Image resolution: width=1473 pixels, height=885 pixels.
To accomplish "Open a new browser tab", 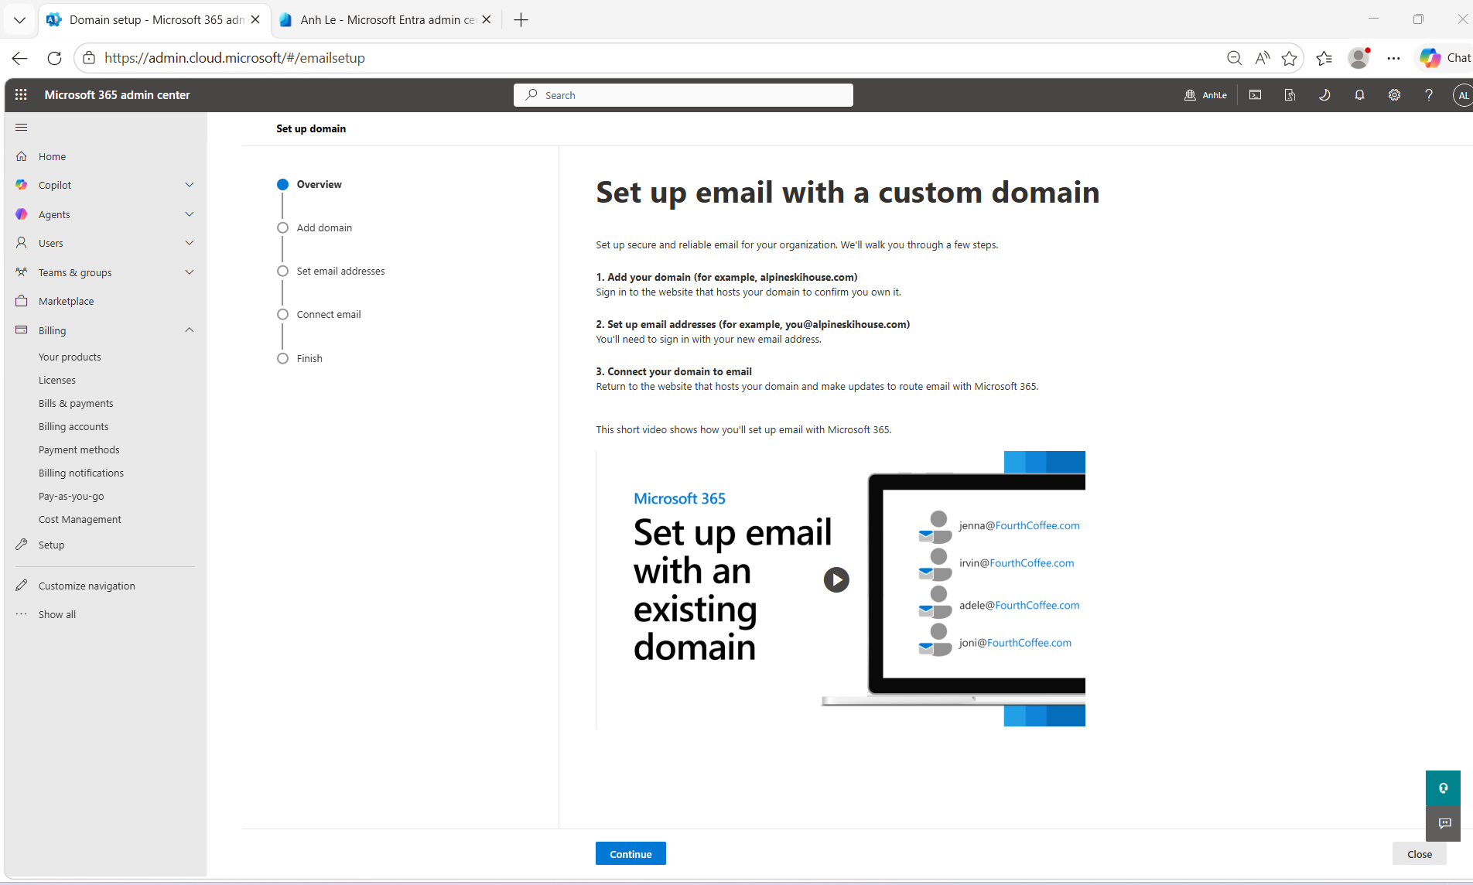I will (x=521, y=20).
